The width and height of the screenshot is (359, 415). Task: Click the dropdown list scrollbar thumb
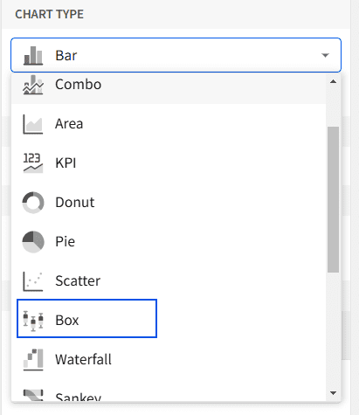point(333,199)
